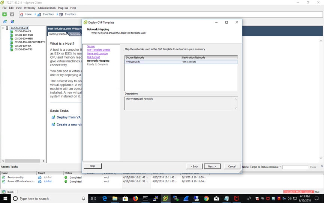Click the Tasks button in status bar
This screenshot has height=203, width=324.
pos(8,192)
